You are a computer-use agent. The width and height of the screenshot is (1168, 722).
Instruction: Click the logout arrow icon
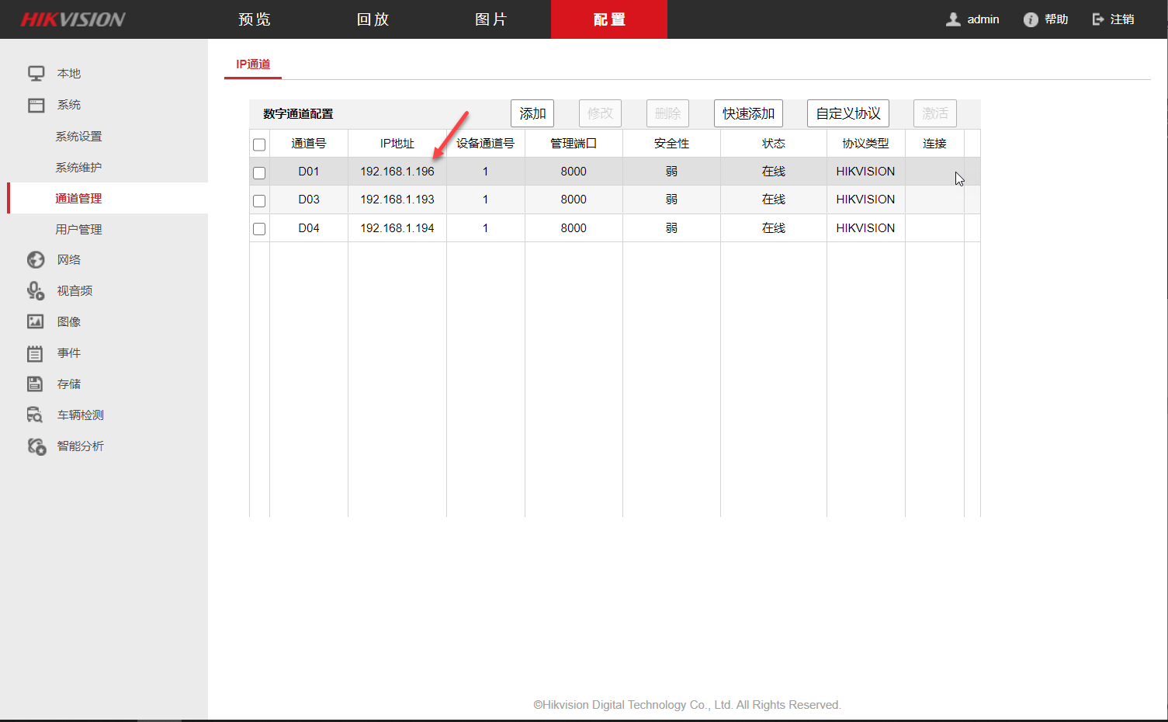(1098, 19)
